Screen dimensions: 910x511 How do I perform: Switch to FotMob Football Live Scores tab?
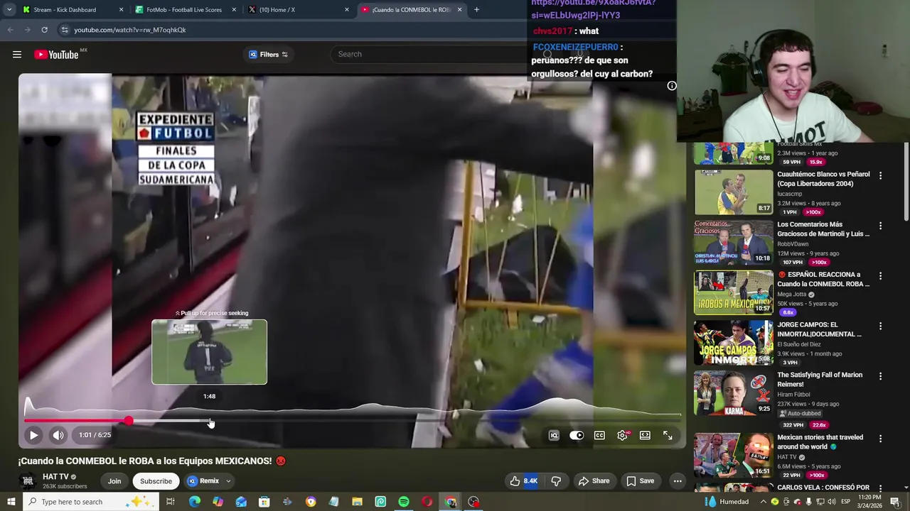click(x=183, y=10)
